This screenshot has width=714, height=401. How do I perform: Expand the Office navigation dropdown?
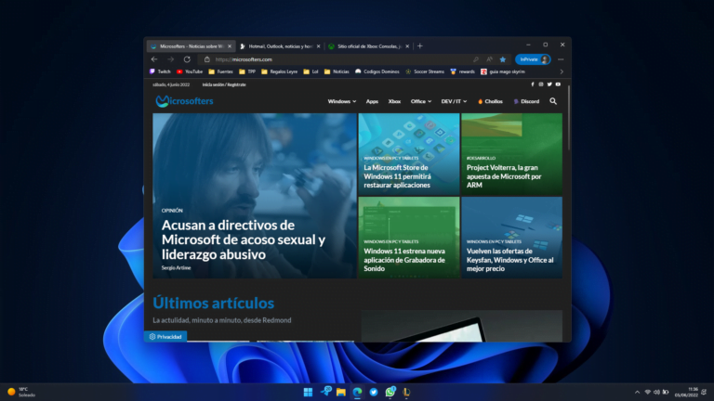421,101
